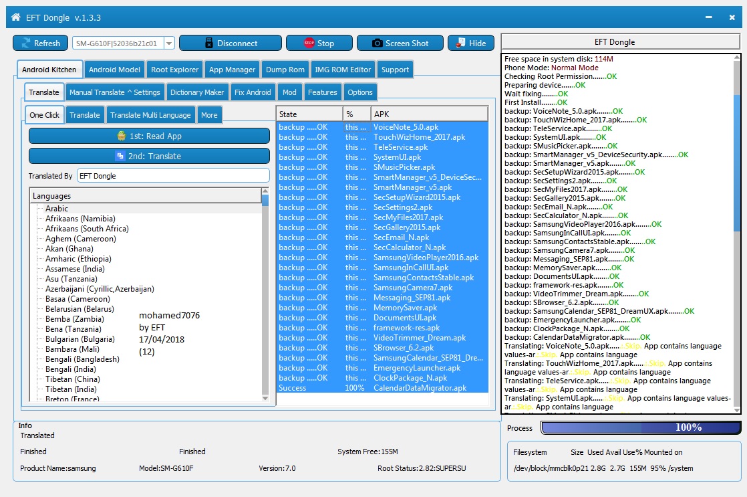Click the 2nd: Translate button
Screen dimensions: 747x497
point(149,156)
